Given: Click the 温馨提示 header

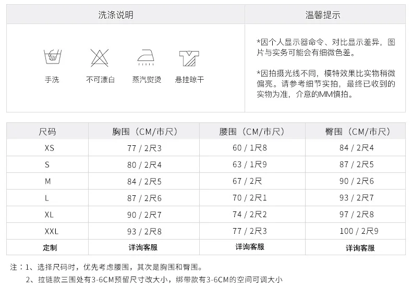Looking at the screenshot, I should click(323, 15).
